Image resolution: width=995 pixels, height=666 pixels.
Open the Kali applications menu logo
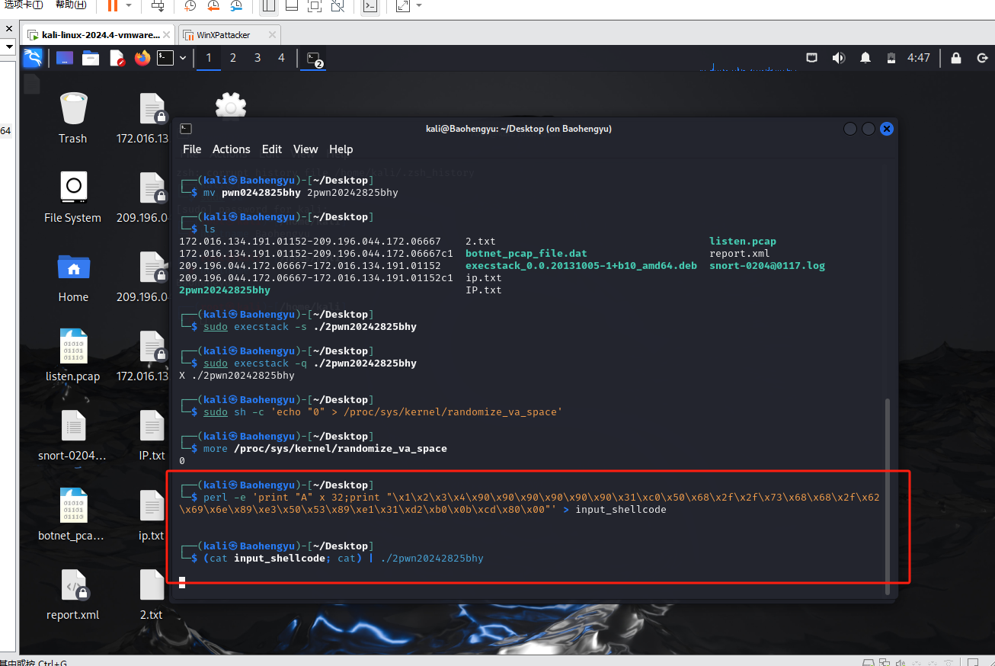tap(33, 58)
